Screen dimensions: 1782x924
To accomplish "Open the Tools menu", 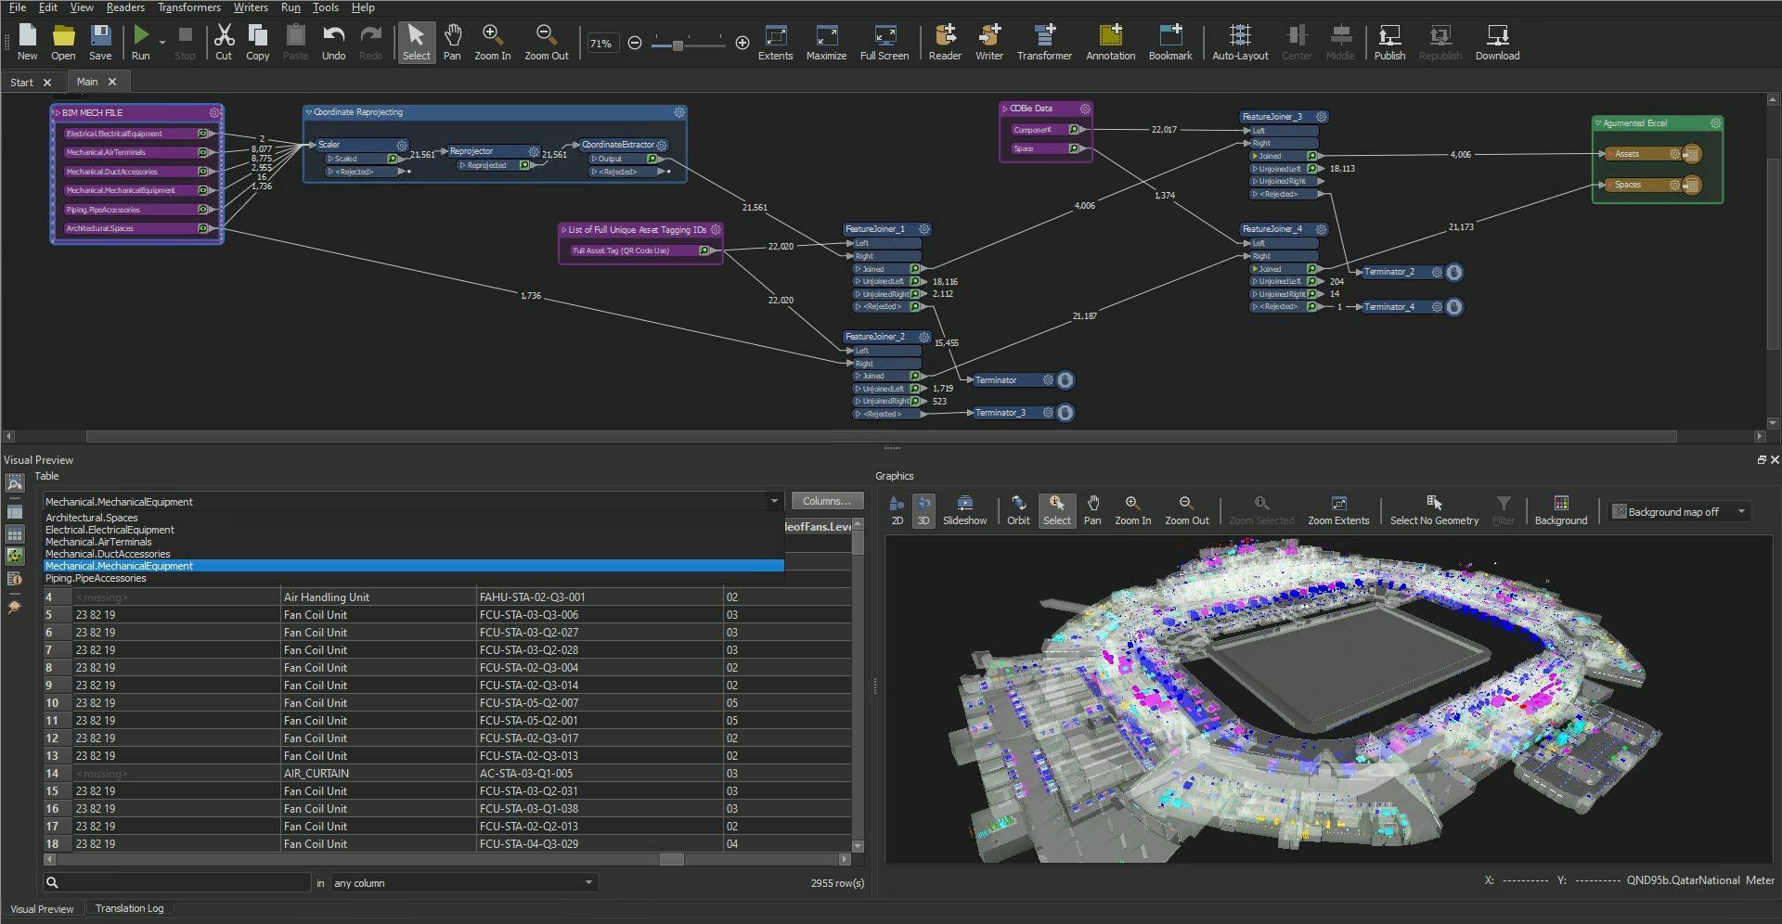I will pos(325,7).
